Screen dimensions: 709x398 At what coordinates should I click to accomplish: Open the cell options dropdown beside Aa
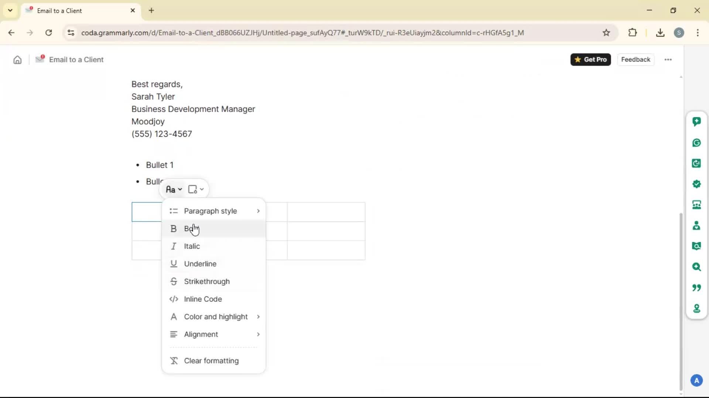point(196,189)
